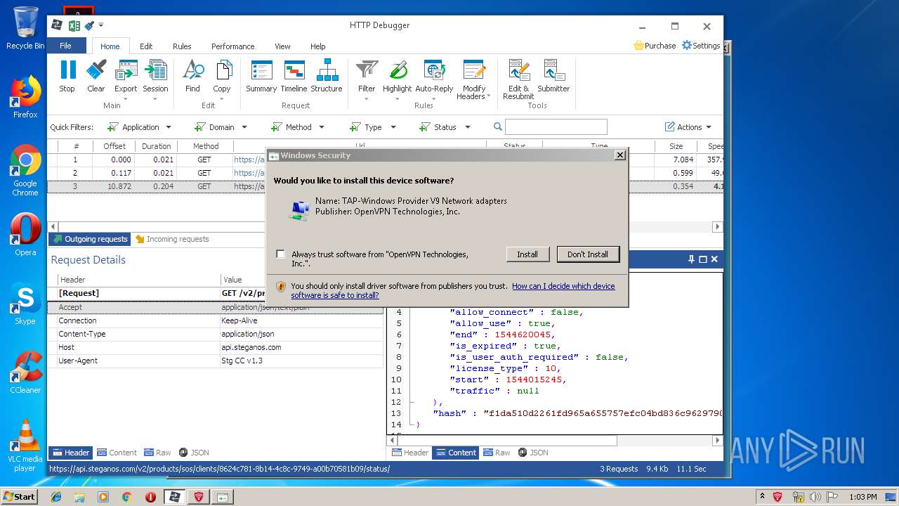
Task: Check Always trust OpenVPN Technologies software
Action: coord(281,254)
